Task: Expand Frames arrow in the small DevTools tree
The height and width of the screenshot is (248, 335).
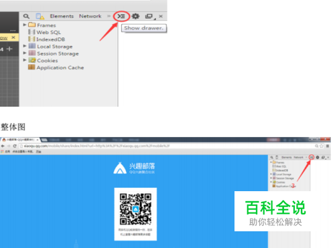Action: coord(271,162)
